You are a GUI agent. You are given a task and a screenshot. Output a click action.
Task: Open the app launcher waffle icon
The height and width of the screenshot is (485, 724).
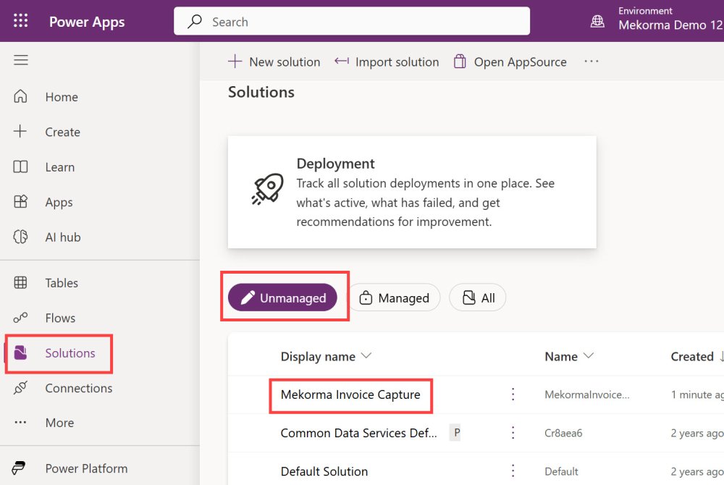pyautogui.click(x=21, y=21)
